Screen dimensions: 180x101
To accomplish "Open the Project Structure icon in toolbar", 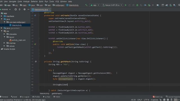I will pyautogui.click(x=158, y=5).
